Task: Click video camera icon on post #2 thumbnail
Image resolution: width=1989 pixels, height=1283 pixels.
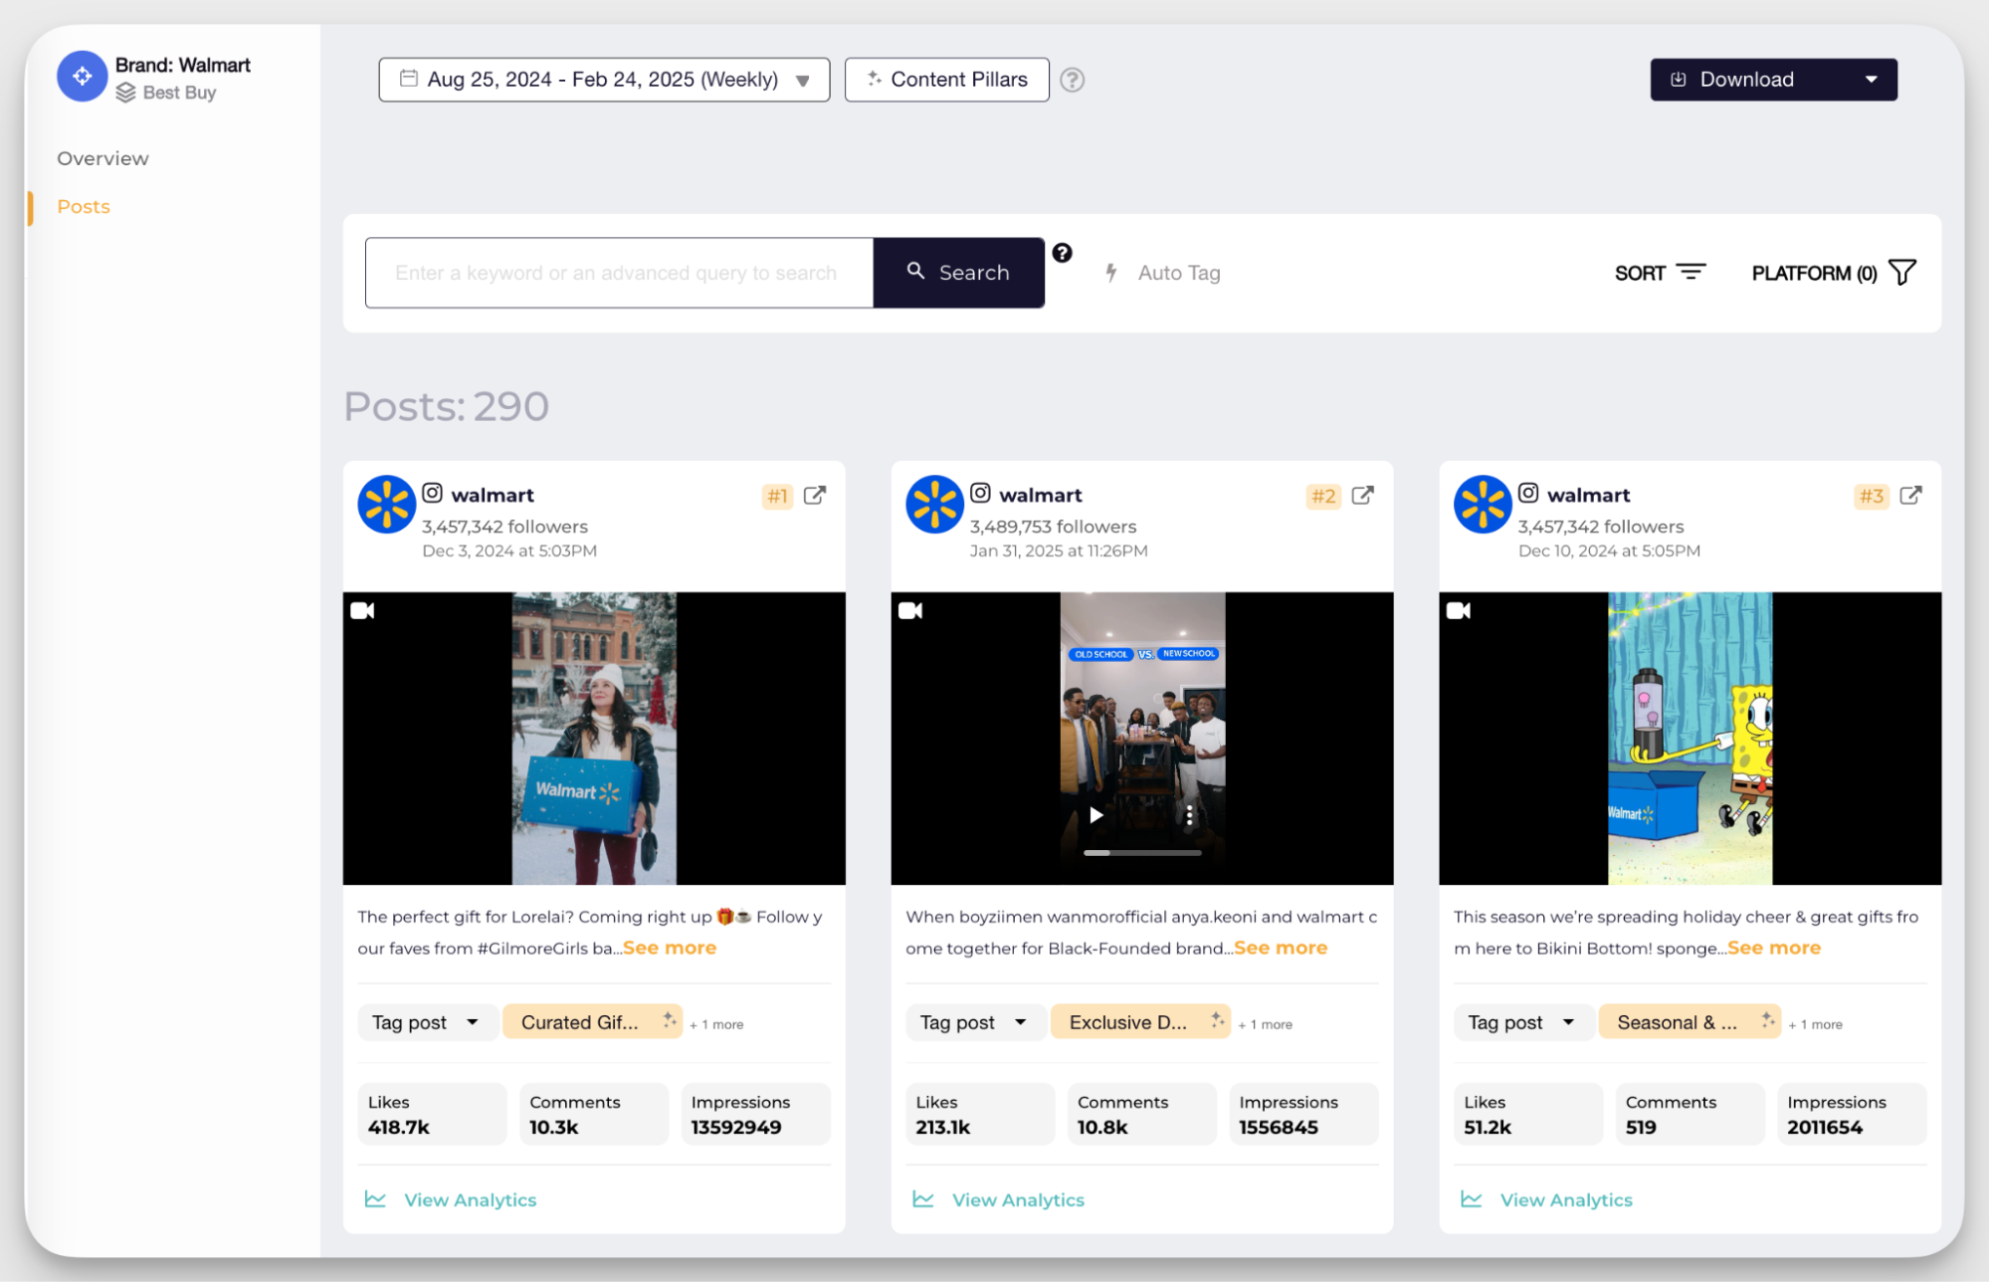Action: (x=910, y=610)
